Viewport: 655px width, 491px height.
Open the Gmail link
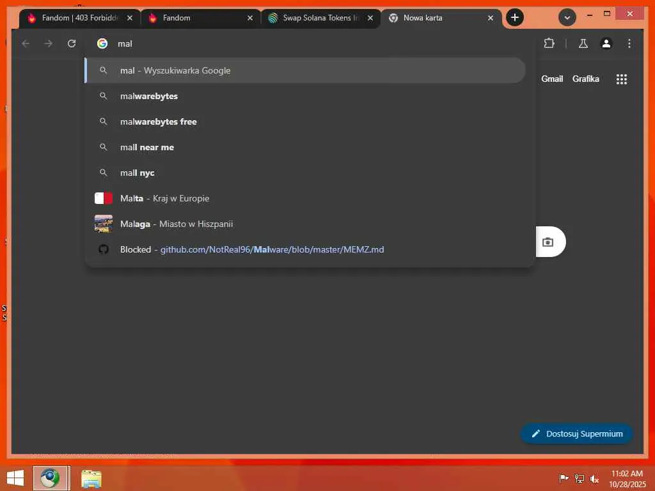point(552,79)
